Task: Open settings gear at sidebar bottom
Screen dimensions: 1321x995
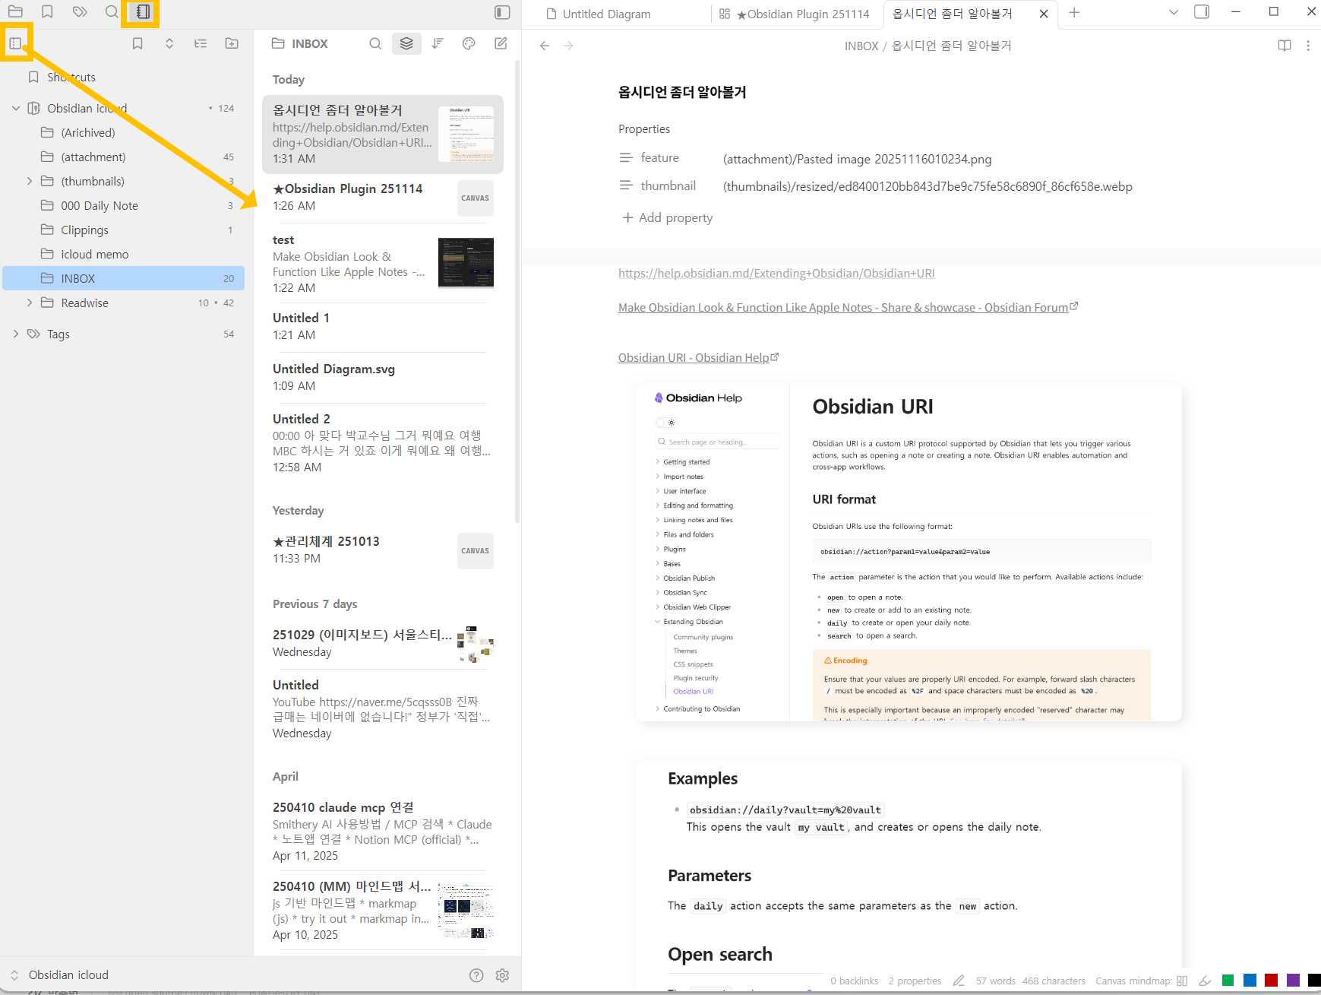Action: tap(502, 975)
